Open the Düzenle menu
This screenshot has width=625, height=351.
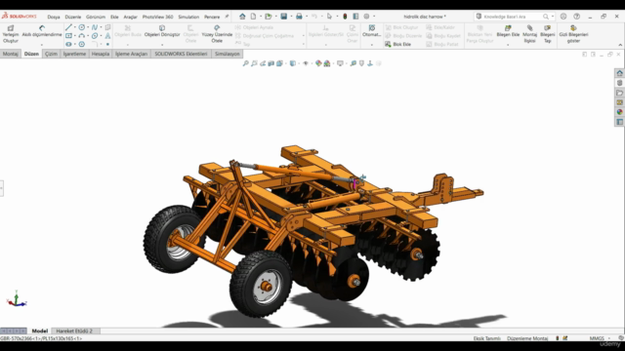coord(73,17)
